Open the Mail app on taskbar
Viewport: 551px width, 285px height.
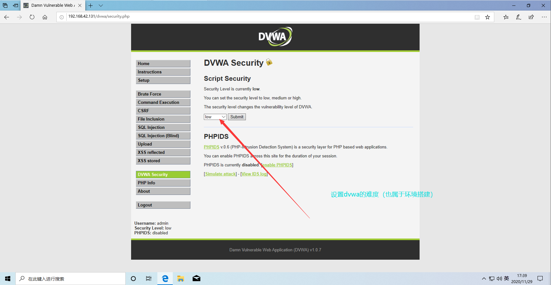[x=196, y=279]
